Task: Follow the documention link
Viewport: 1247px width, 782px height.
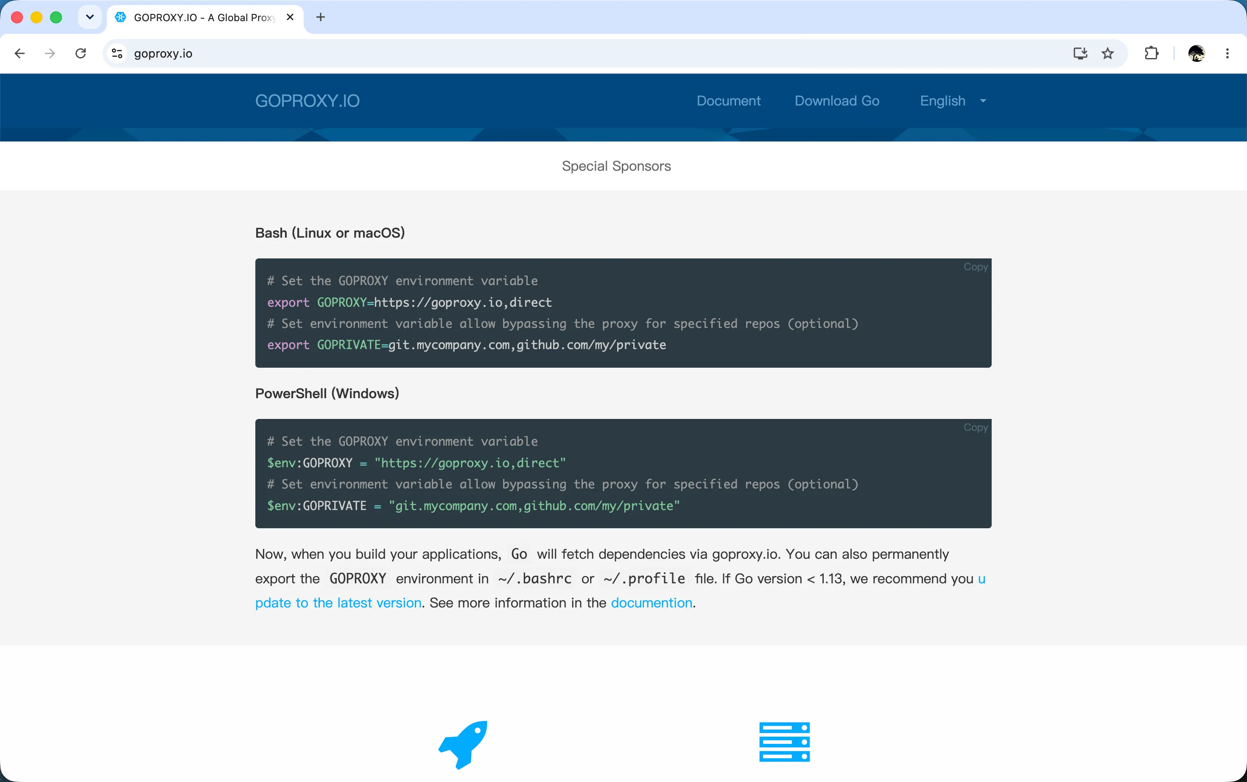Action: tap(651, 603)
